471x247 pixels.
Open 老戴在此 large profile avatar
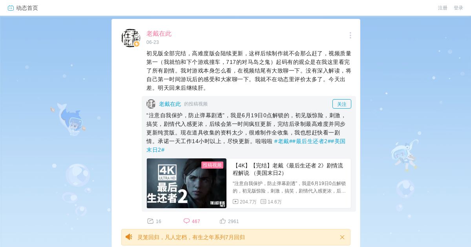(x=131, y=38)
